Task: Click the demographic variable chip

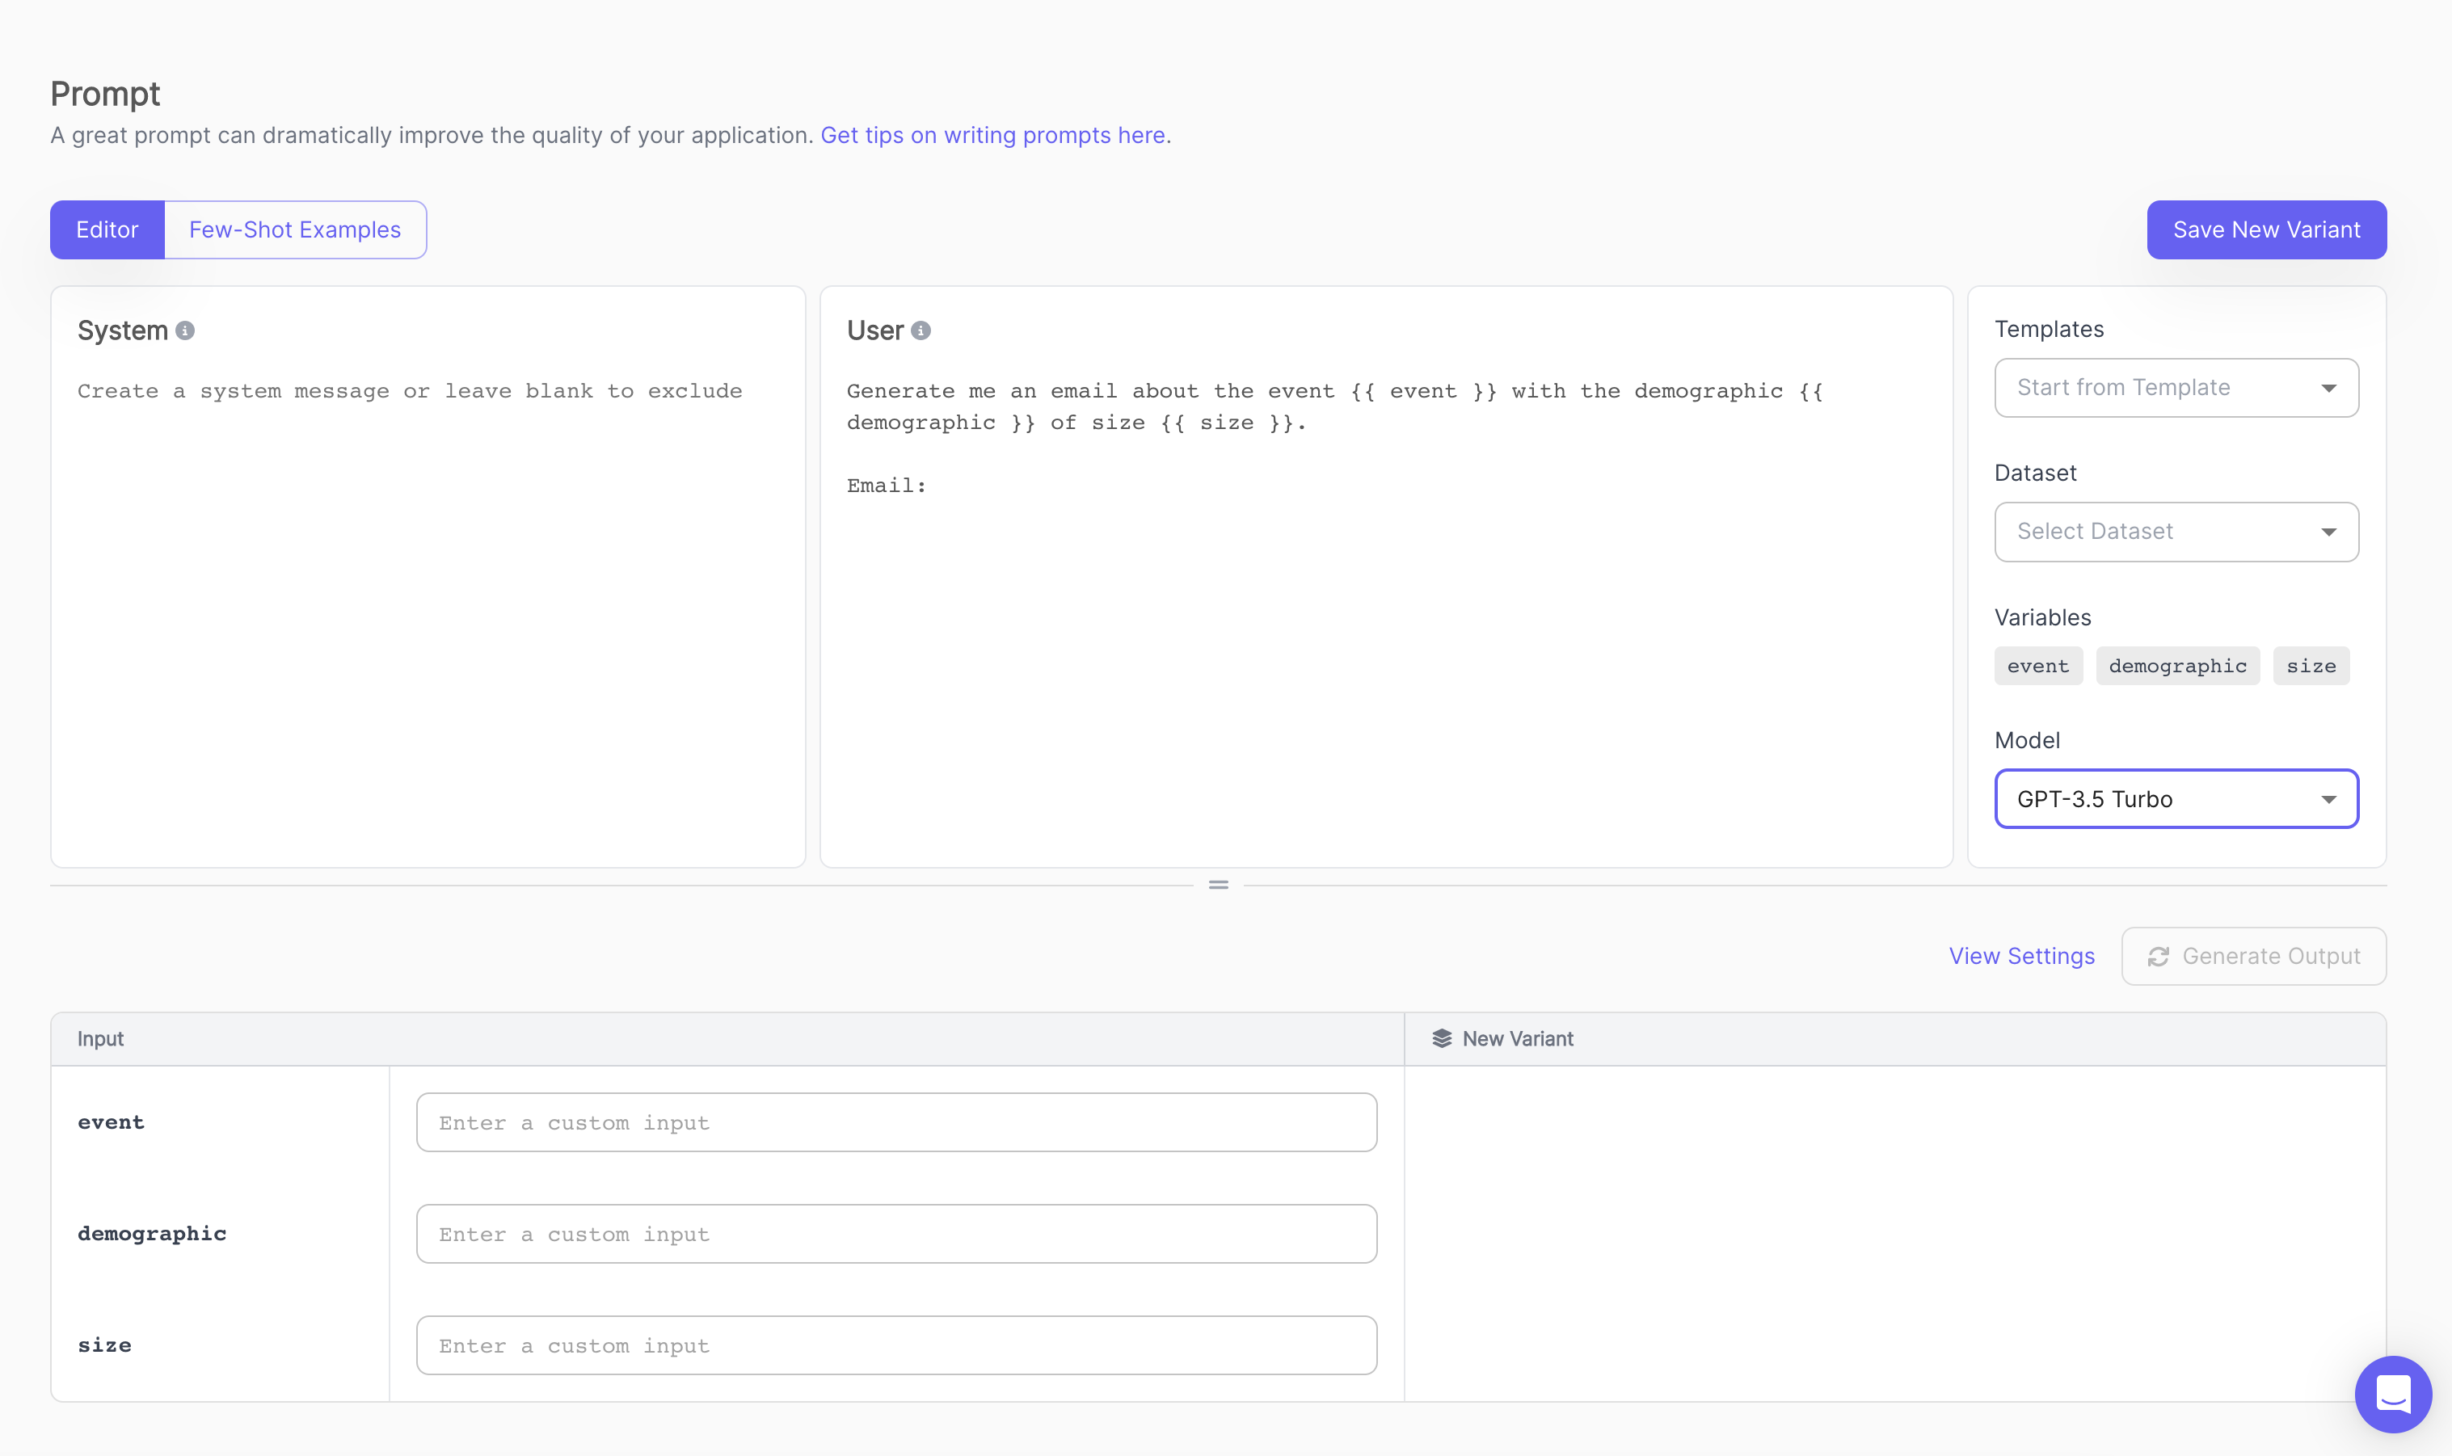Action: (x=2177, y=665)
